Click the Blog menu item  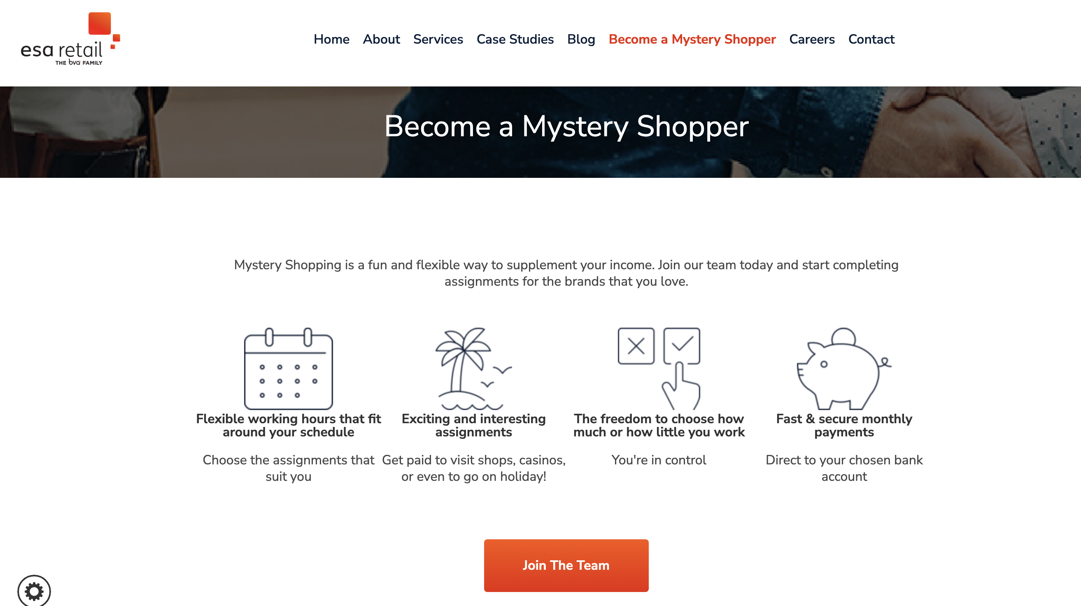pos(580,40)
